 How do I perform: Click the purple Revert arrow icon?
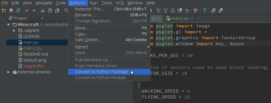187,11
